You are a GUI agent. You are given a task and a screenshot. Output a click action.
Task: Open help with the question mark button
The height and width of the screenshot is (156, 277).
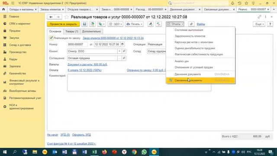[x=270, y=24]
